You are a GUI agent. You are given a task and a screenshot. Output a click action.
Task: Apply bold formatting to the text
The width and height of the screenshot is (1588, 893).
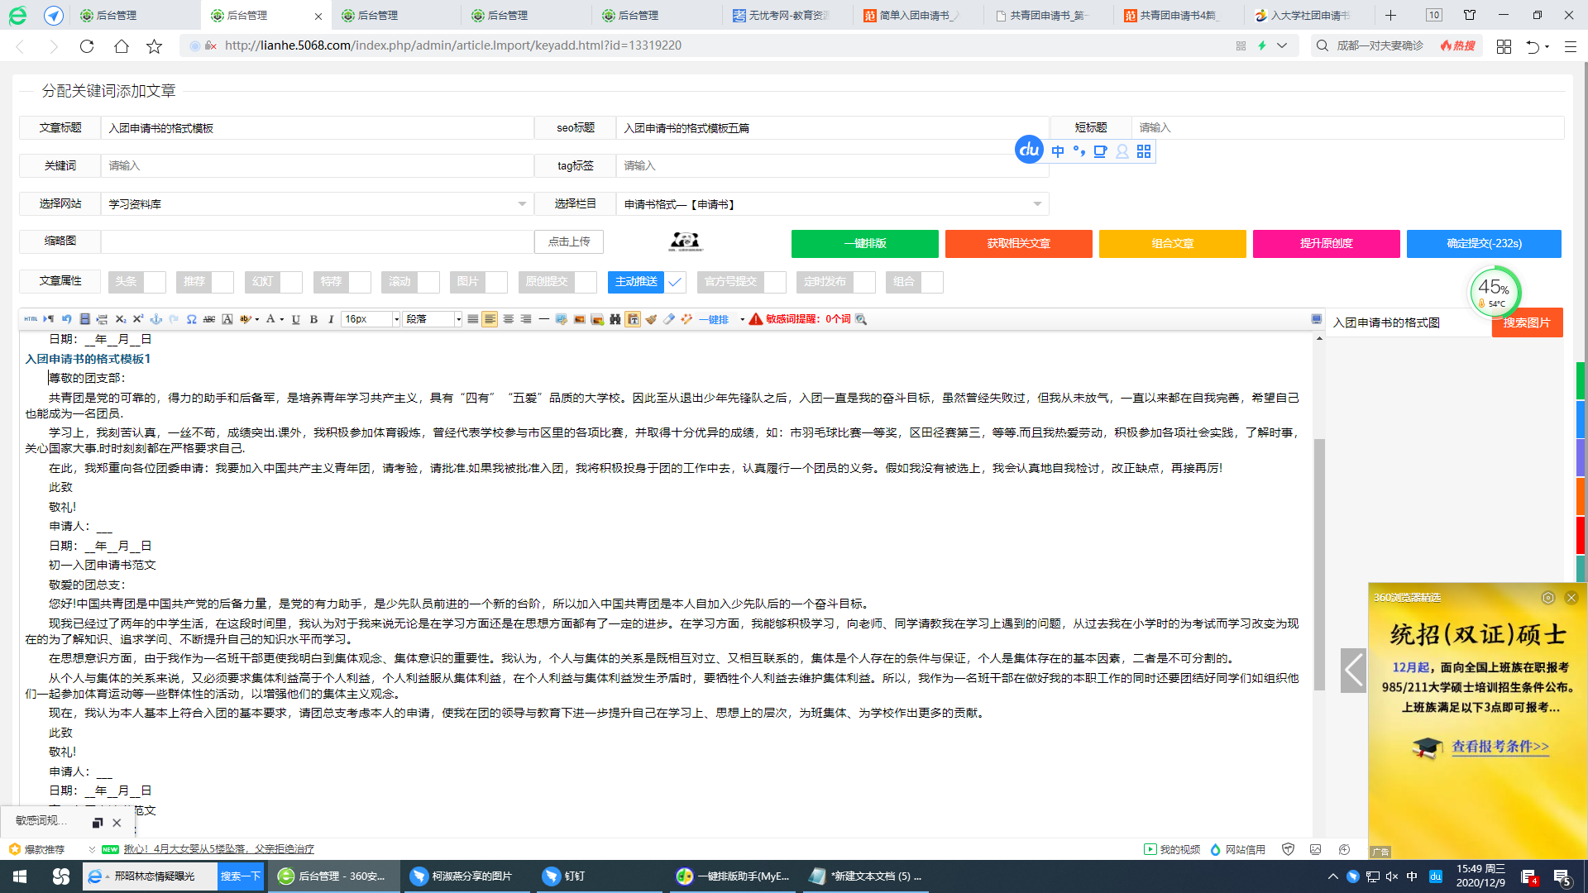click(x=313, y=318)
